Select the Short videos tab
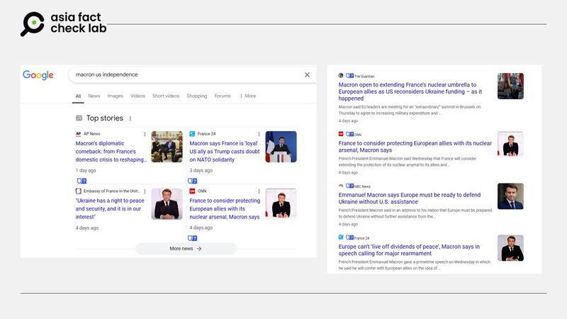Screen dimensions: 567x319 pyautogui.click(x=165, y=96)
